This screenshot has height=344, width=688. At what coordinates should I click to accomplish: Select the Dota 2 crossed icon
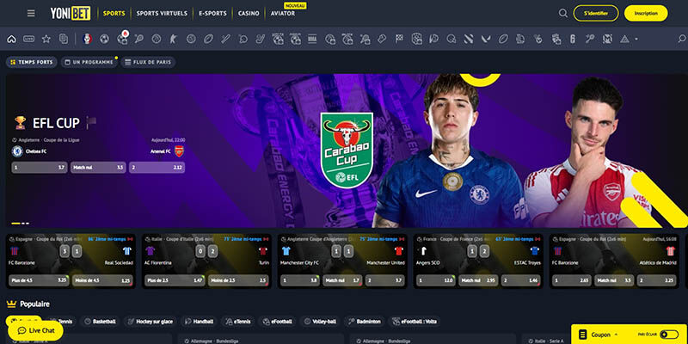pos(468,39)
